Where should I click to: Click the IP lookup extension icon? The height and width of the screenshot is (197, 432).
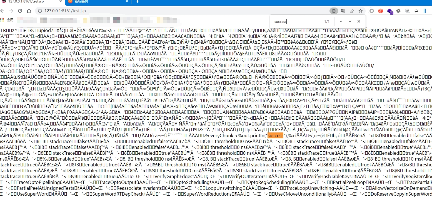pyautogui.click(x=407, y=11)
